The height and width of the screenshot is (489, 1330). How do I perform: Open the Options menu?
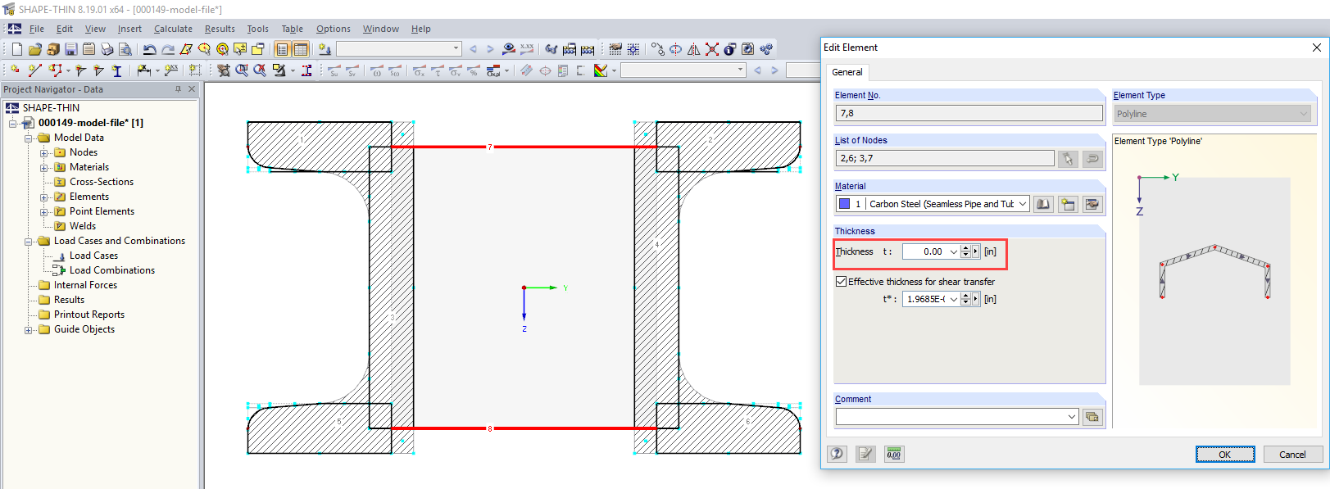pyautogui.click(x=334, y=29)
